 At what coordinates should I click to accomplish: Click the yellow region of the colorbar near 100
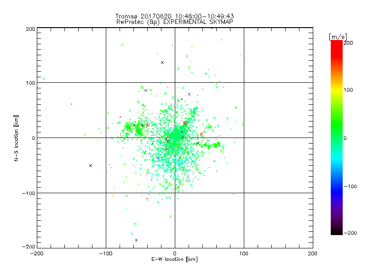337,90
